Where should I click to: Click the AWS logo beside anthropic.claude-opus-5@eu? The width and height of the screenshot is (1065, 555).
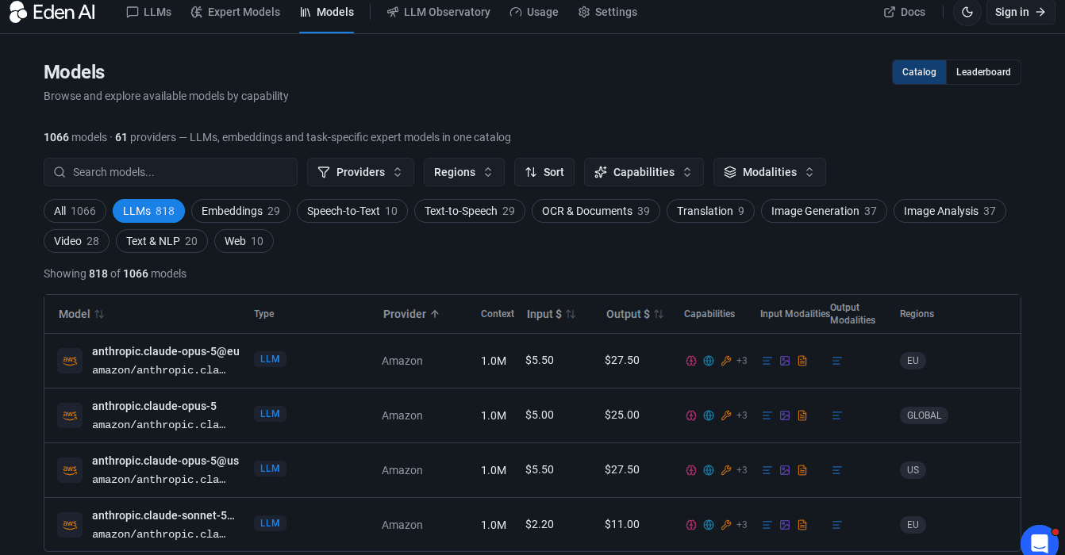70,361
